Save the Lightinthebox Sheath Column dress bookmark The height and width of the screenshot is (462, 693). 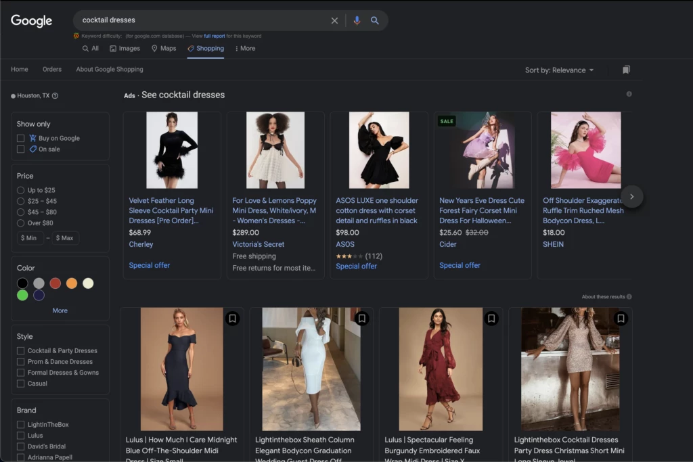click(362, 319)
